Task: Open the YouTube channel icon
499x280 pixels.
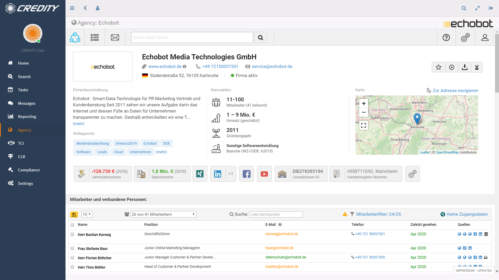Action: pos(264,174)
